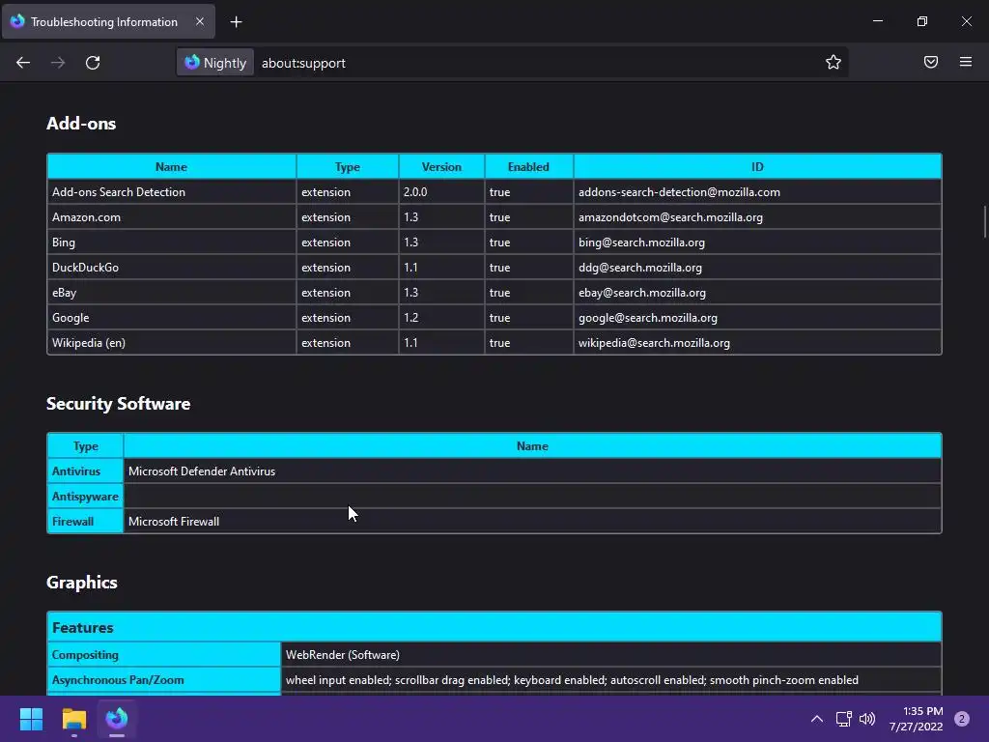The height and width of the screenshot is (742, 989).
Task: Click the Version column header
Action: click(441, 166)
